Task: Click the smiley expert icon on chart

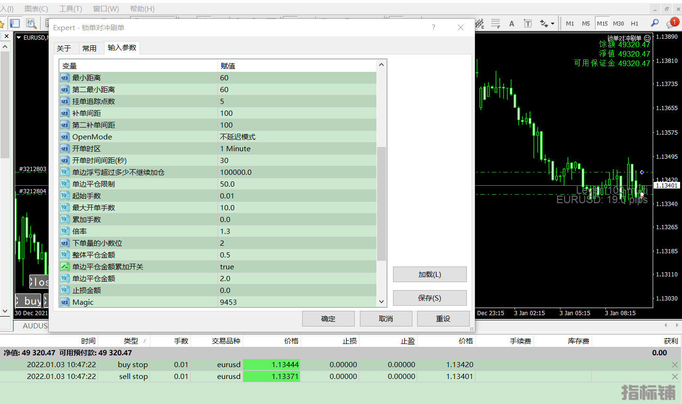Action: pos(647,38)
